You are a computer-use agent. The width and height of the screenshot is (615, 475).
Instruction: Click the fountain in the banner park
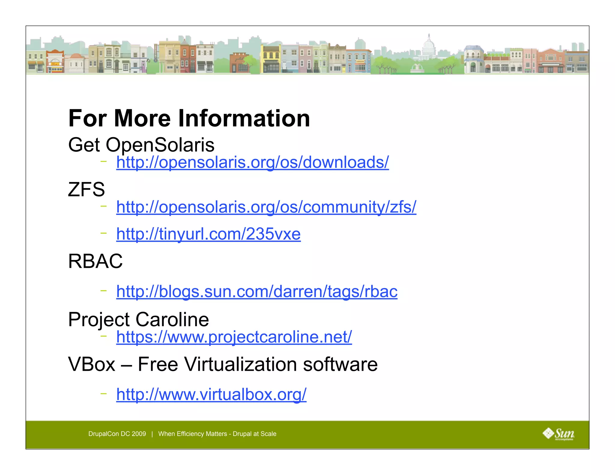tap(417, 68)
